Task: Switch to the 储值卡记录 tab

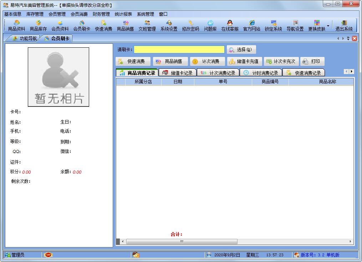Action: (178, 72)
